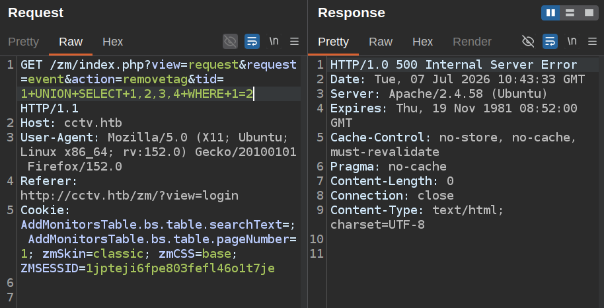Click the Expires response header
Image resolution: width=604 pixels, height=308 pixels.
pos(454,115)
